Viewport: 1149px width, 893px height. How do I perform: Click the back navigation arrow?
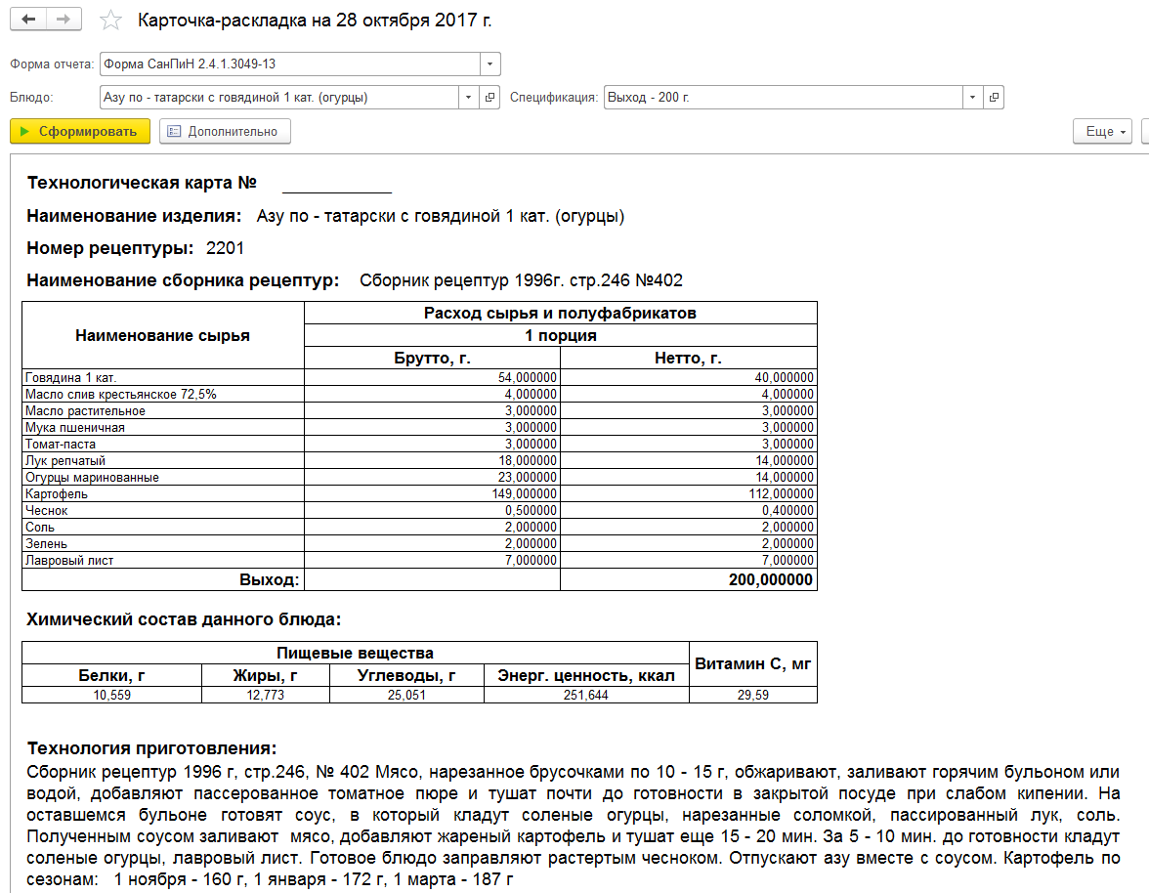click(x=28, y=20)
